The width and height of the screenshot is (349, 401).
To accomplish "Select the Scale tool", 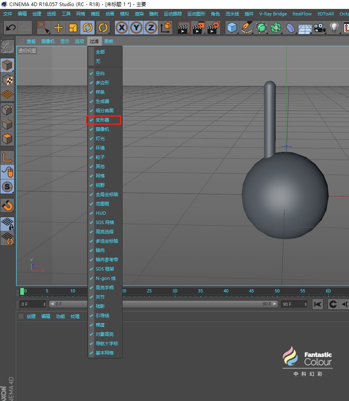I will pos(73,28).
